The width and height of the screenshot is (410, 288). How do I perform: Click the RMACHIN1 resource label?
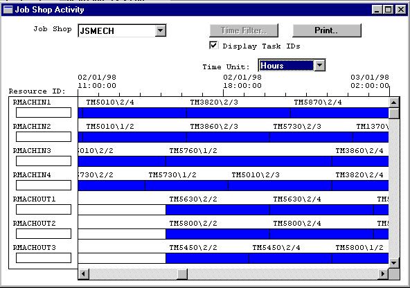32,102
